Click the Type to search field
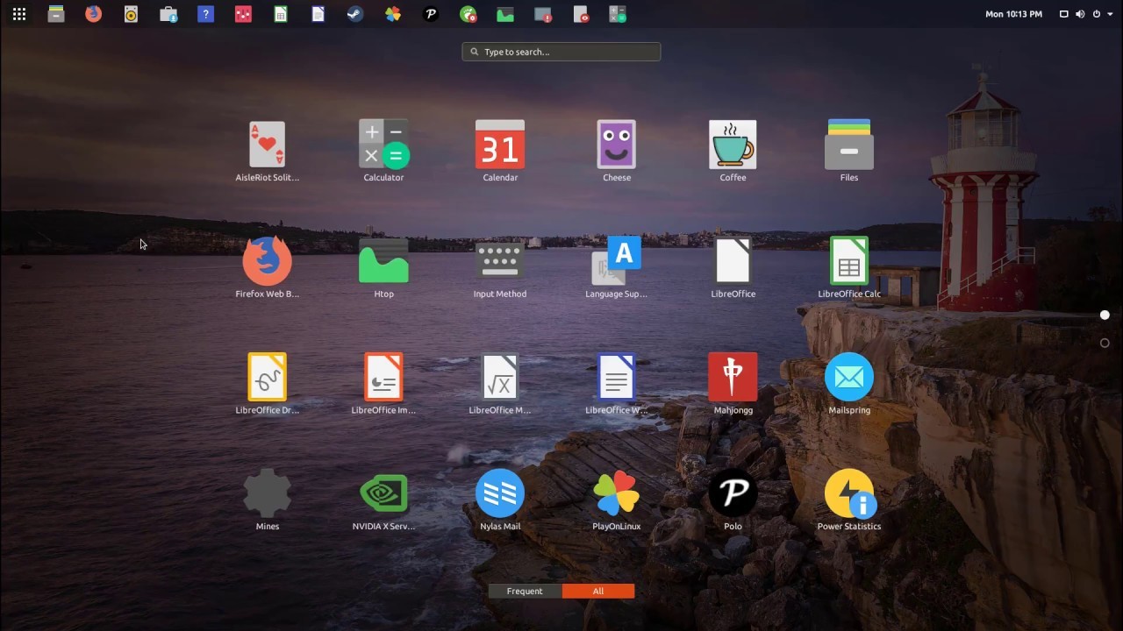The height and width of the screenshot is (631, 1123). [561, 52]
